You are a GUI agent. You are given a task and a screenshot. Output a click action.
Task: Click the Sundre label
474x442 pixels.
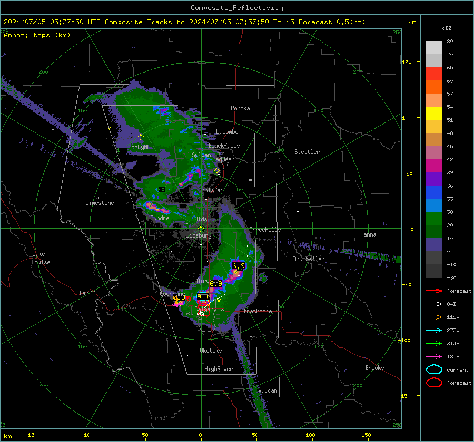(x=160, y=218)
